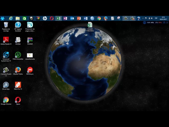Check battery status in the tray
This screenshot has height=127, width=169.
[149, 18]
